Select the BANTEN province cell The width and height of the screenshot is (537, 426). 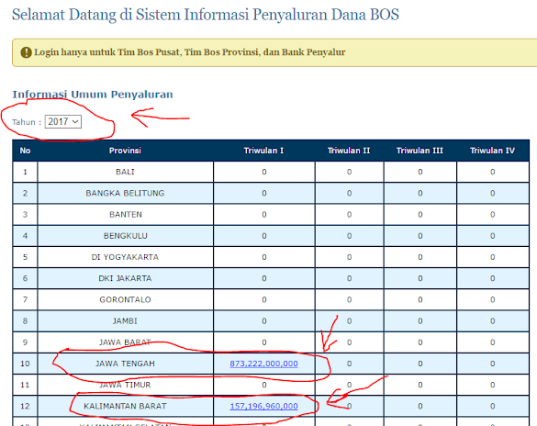[x=126, y=214]
